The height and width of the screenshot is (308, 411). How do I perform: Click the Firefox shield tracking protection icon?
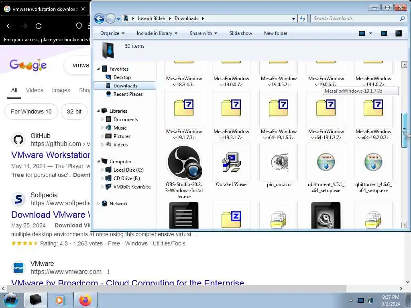[x=79, y=26]
